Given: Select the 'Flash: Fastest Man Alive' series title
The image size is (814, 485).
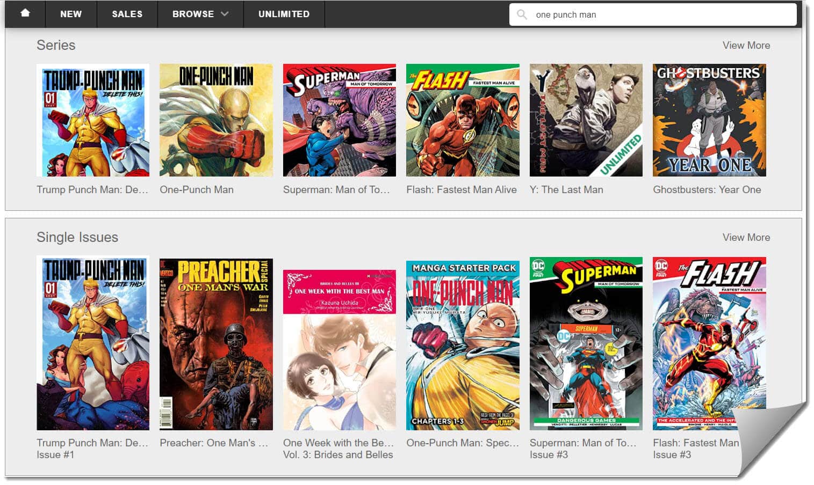Looking at the screenshot, I should [x=462, y=189].
